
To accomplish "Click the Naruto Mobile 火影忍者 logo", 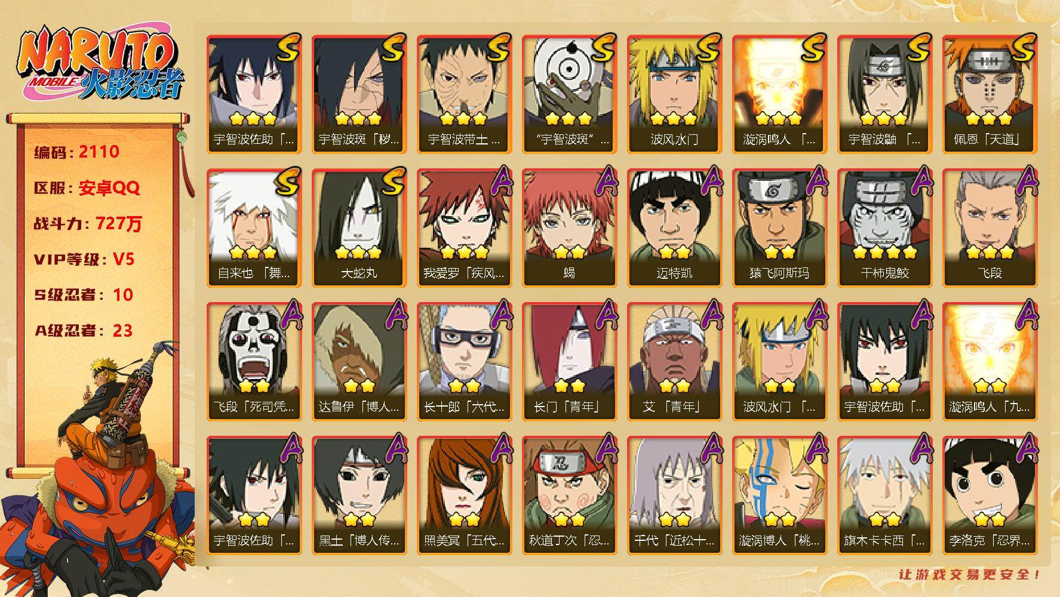I will 99,64.
